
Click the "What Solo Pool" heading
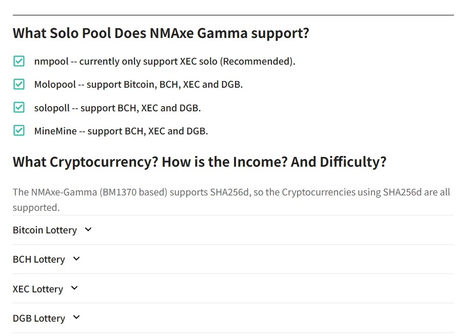[161, 33]
